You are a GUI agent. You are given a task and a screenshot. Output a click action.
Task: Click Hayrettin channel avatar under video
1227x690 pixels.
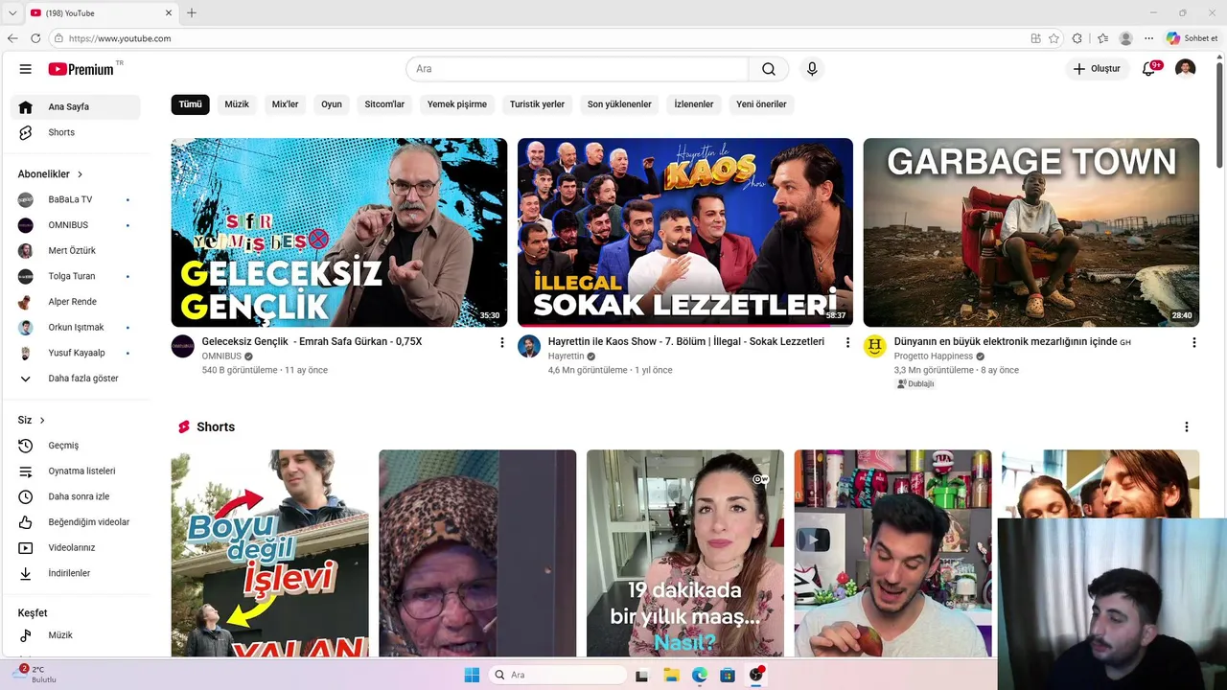[x=529, y=346]
